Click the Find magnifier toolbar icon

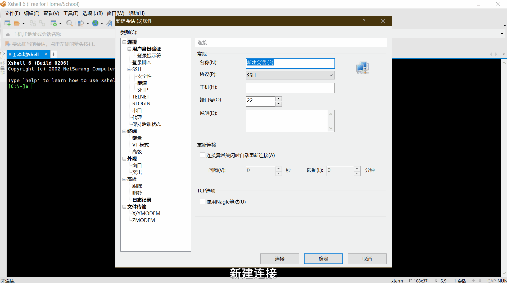click(69, 23)
